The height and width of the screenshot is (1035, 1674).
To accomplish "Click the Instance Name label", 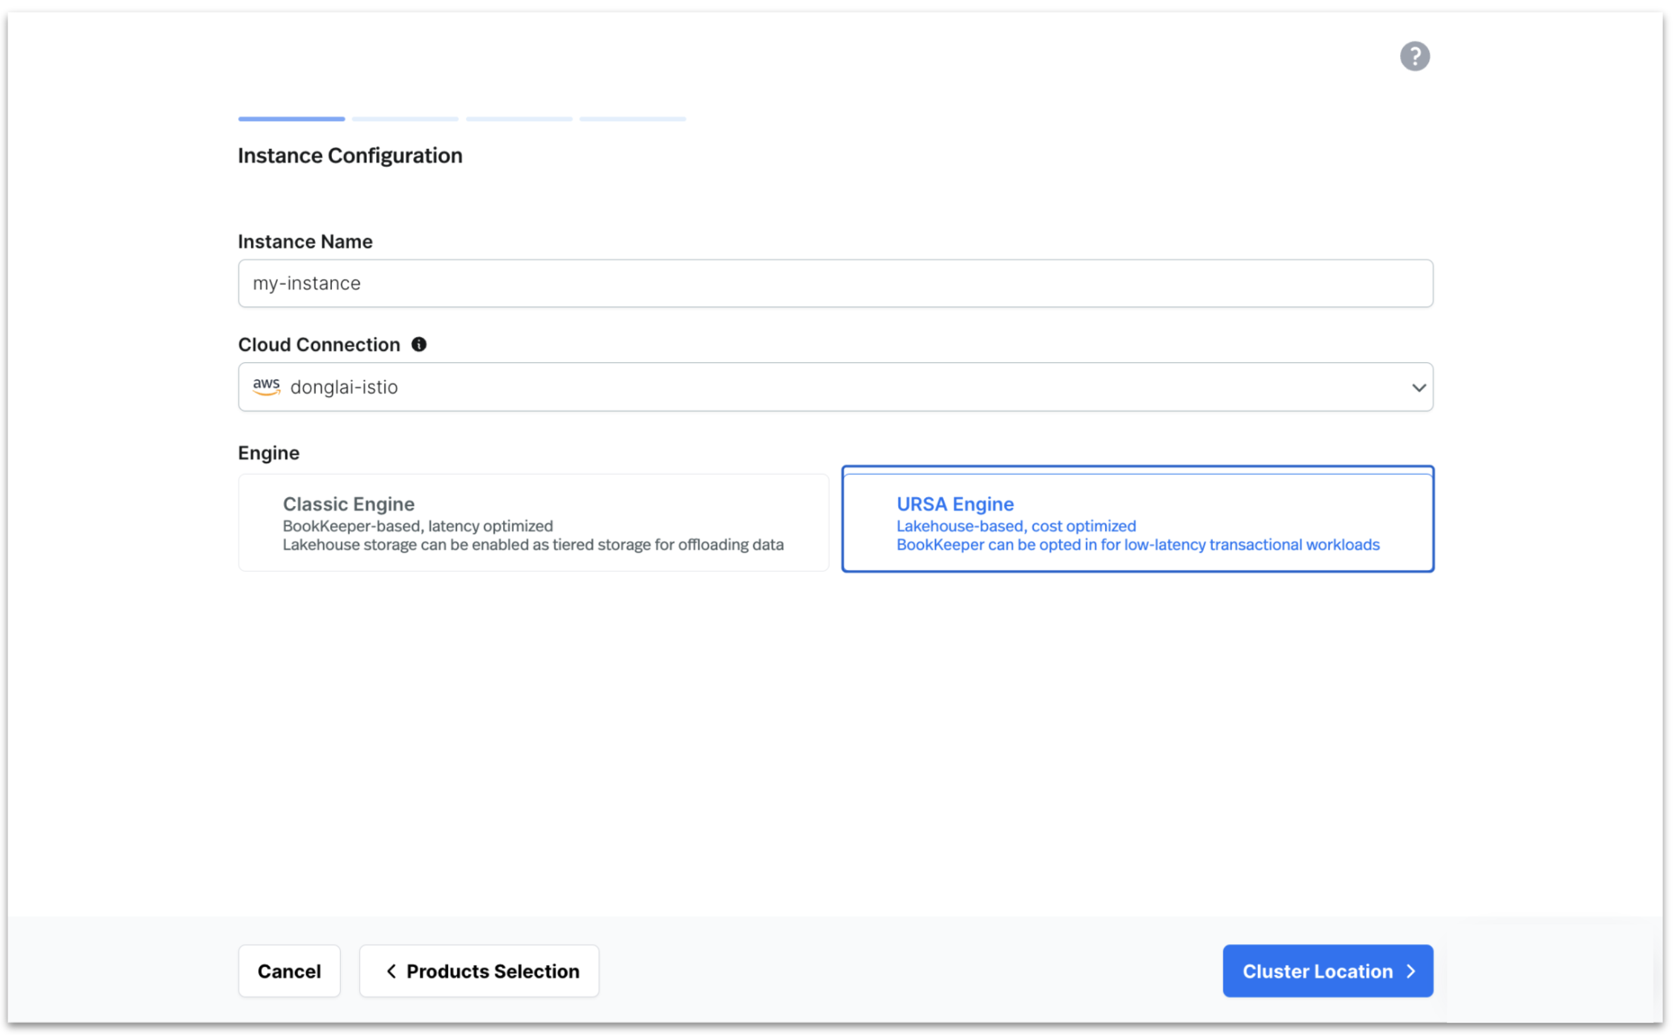I will (306, 242).
